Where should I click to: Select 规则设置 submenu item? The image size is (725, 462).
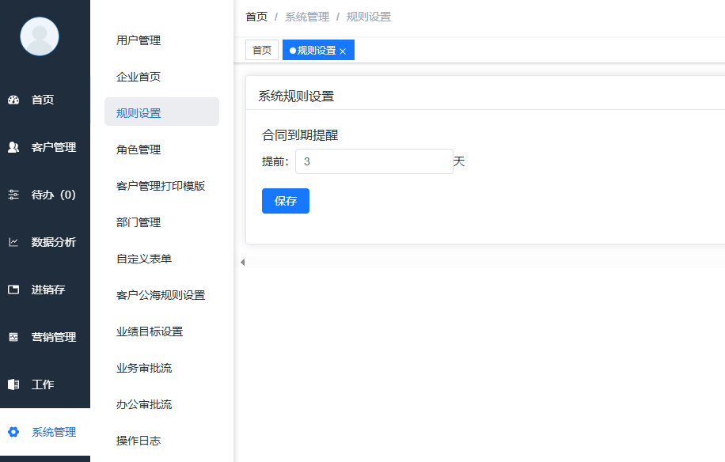pos(161,112)
